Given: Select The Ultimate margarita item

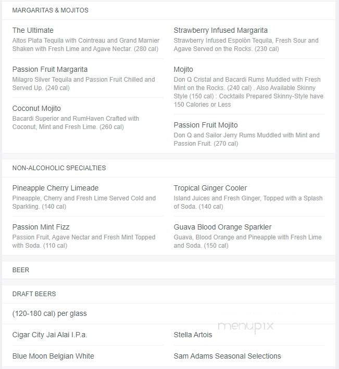Looking at the screenshot, I should (33, 30).
